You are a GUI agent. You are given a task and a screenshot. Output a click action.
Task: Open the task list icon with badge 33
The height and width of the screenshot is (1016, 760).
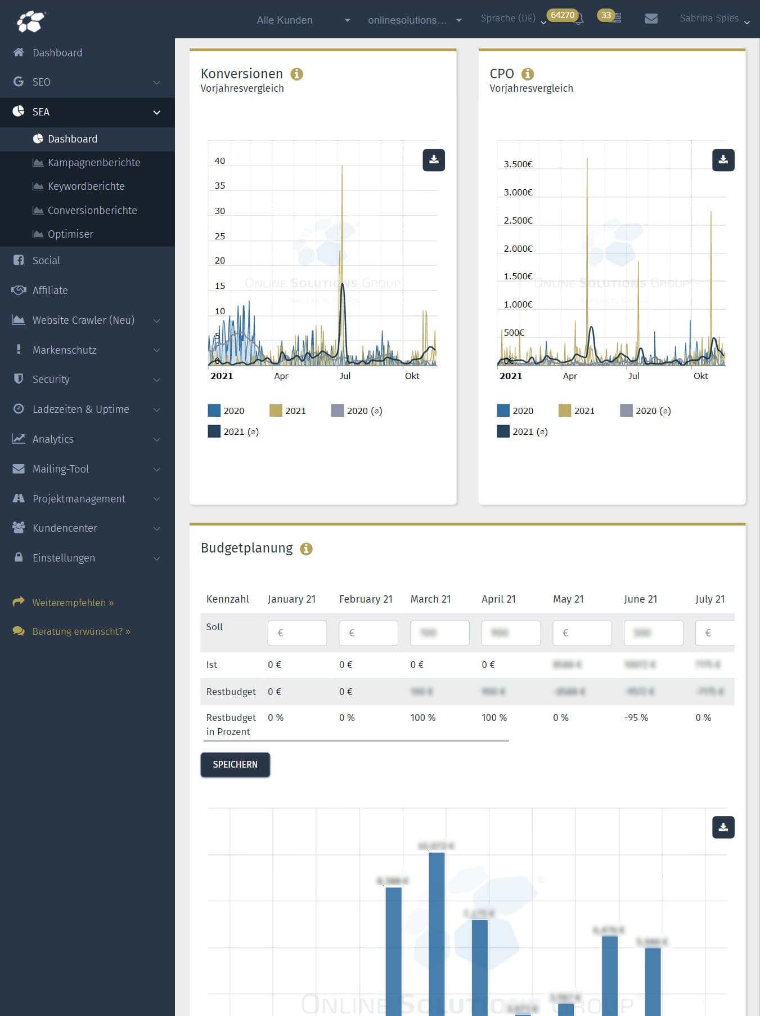click(617, 19)
